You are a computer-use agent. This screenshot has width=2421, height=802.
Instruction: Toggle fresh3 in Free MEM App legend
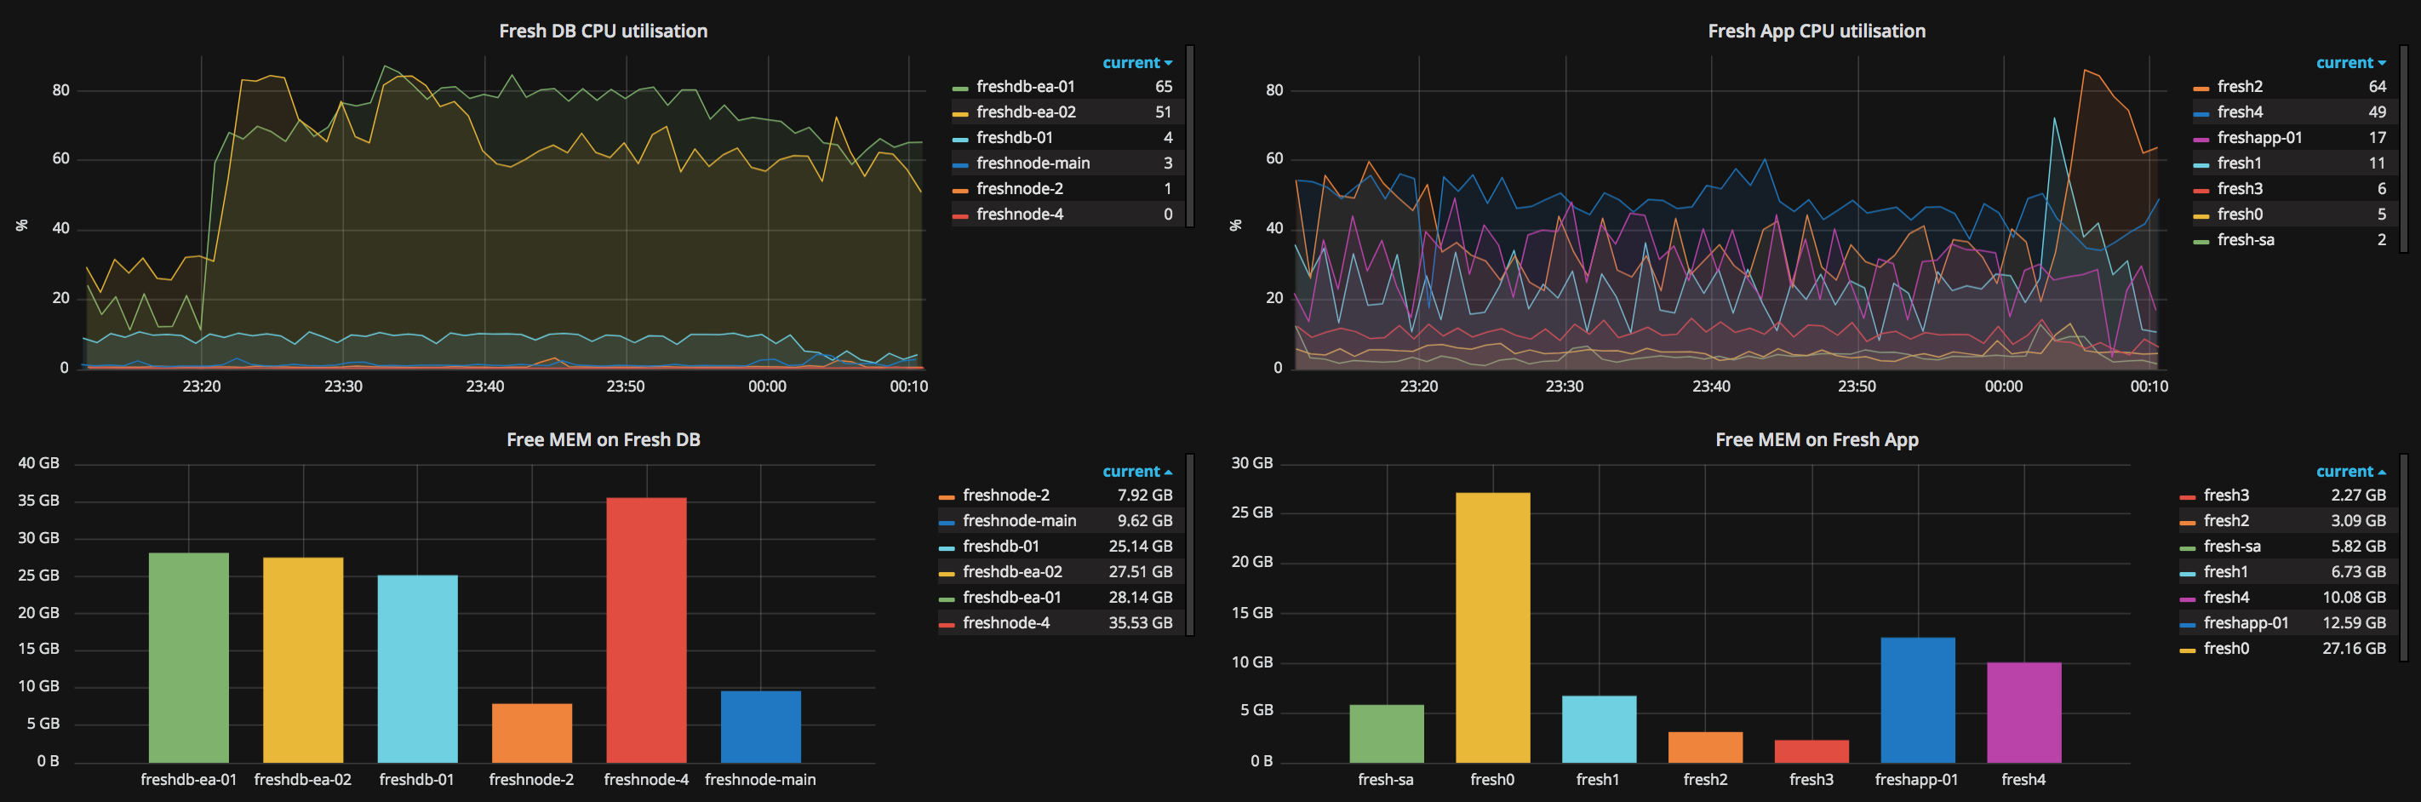pos(2225,495)
